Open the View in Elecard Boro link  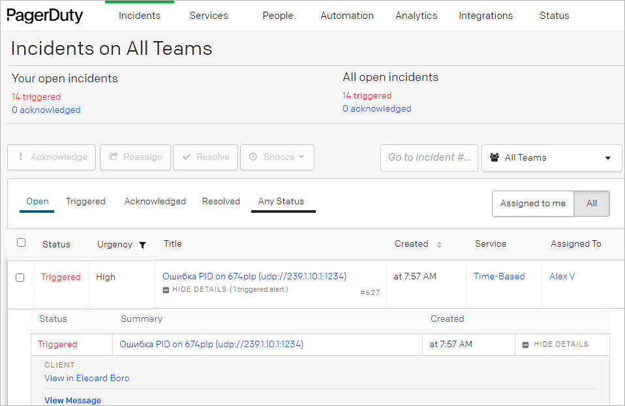tap(86, 378)
